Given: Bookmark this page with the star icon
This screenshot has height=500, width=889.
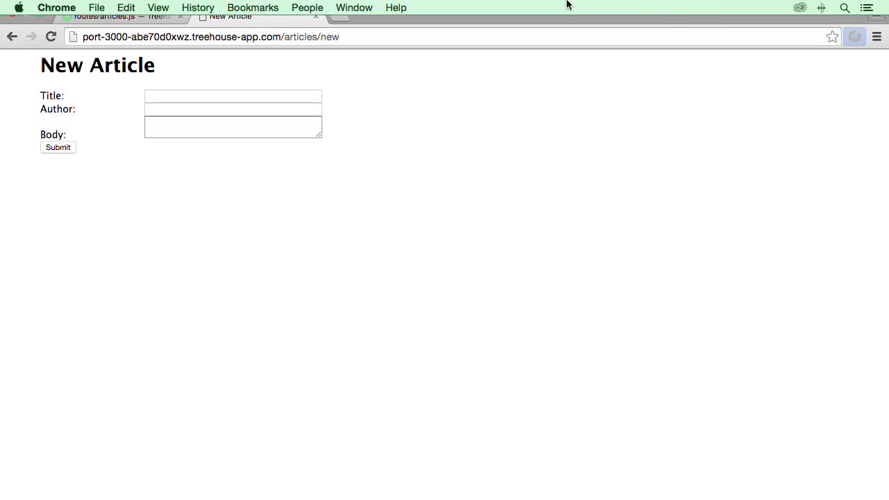Looking at the screenshot, I should tap(832, 37).
